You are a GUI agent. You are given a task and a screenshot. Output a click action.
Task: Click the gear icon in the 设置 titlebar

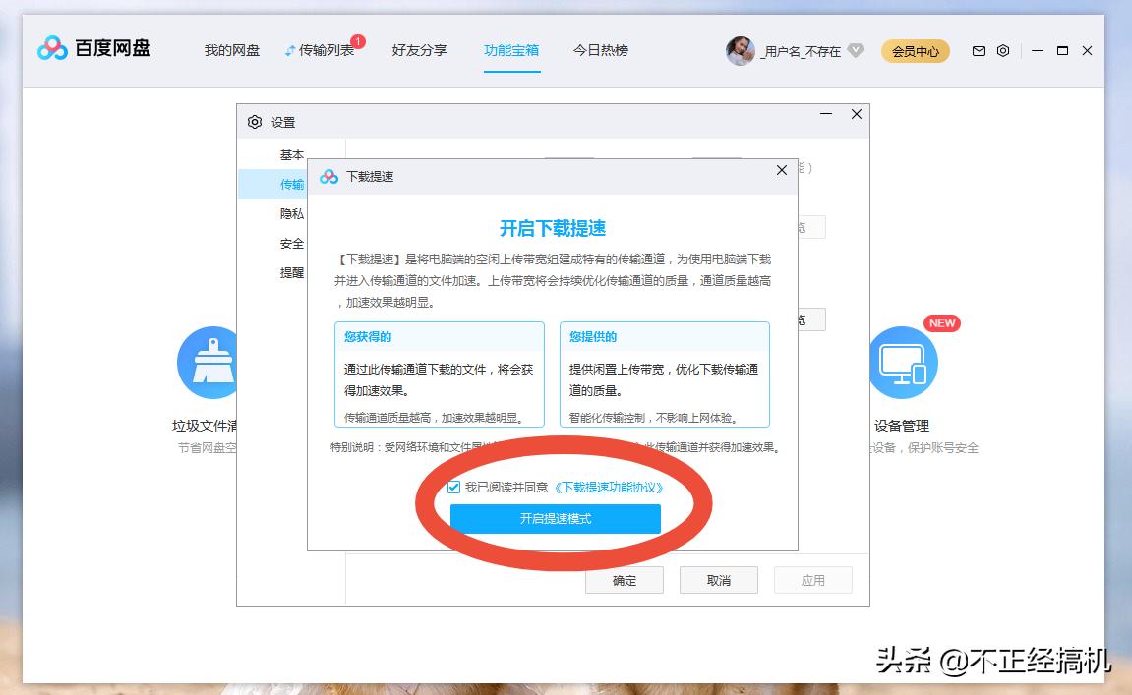click(253, 122)
